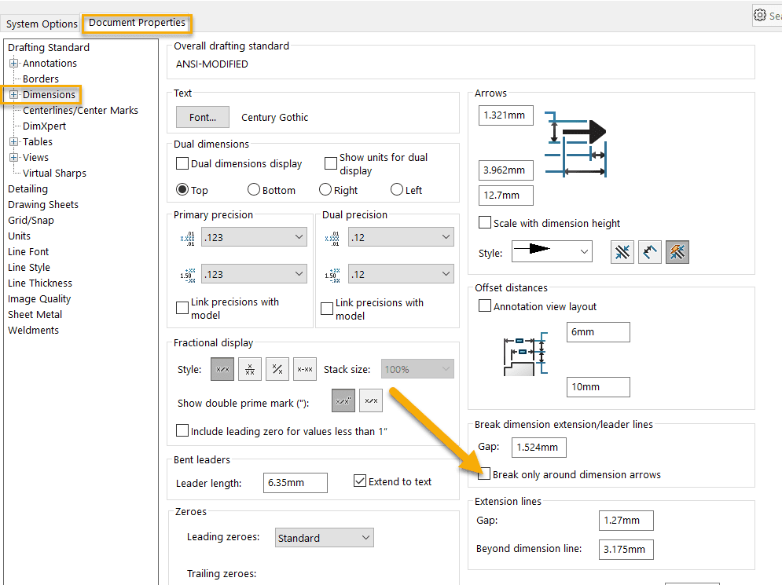Image resolution: width=782 pixels, height=585 pixels.
Task: Open the arrow Style dropdown
Action: [x=552, y=251]
